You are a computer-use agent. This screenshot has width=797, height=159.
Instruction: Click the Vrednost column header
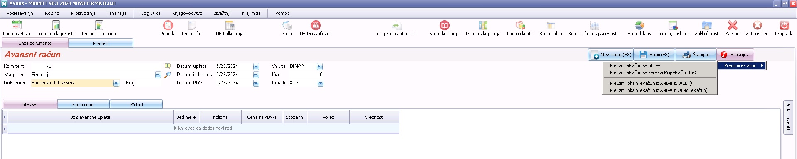(x=374, y=117)
